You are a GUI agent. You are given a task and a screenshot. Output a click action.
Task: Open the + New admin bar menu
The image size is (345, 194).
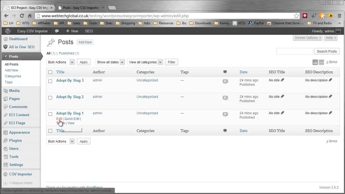point(72,31)
